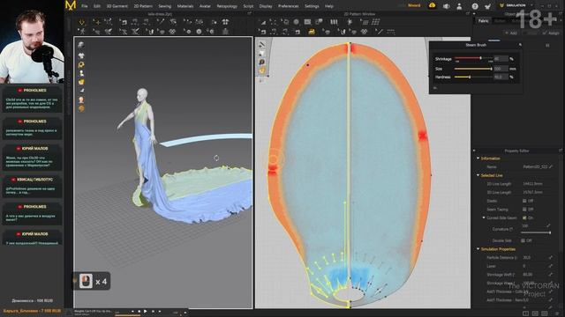Select the Rectangle pattern tool in 2D toolbar
The width and height of the screenshot is (565, 317).
pyautogui.click(x=307, y=22)
